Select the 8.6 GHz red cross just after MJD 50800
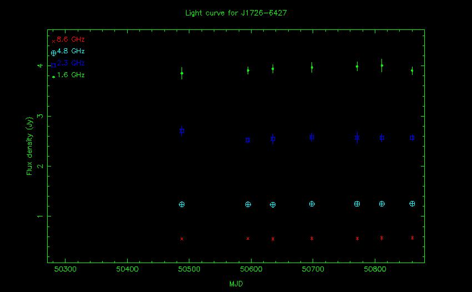 (381, 238)
